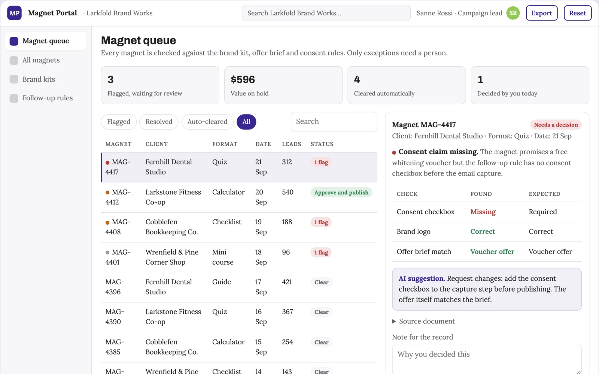Screen dimensions: 599x374
Task: Click the Follow-up rules sidebar icon
Action: pyautogui.click(x=14, y=98)
